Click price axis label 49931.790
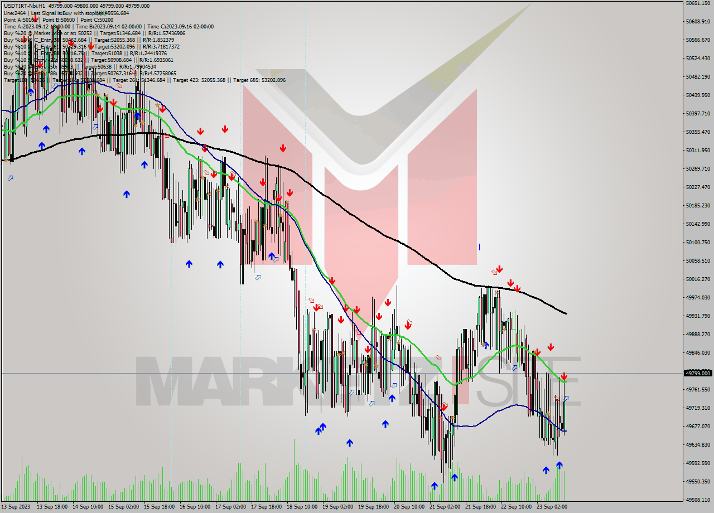 pyautogui.click(x=698, y=316)
